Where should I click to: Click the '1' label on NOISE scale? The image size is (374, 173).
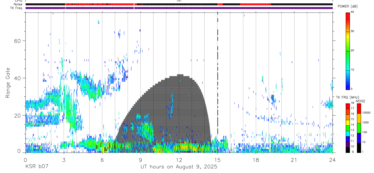click(363, 152)
